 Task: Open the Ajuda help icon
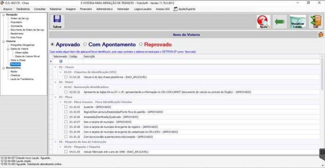pyautogui.click(x=263, y=22)
